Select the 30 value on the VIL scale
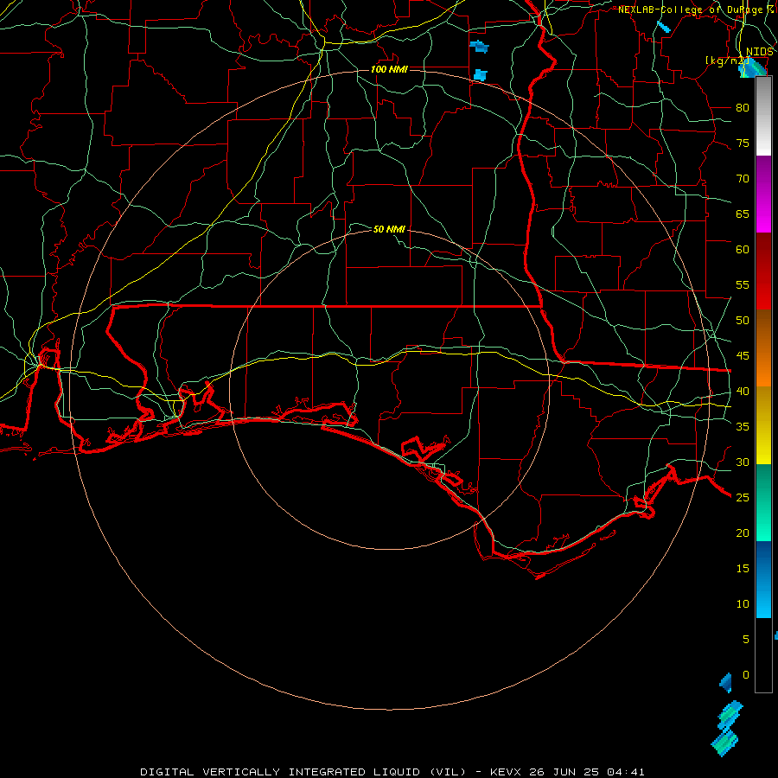The height and width of the screenshot is (778, 778). point(743,462)
